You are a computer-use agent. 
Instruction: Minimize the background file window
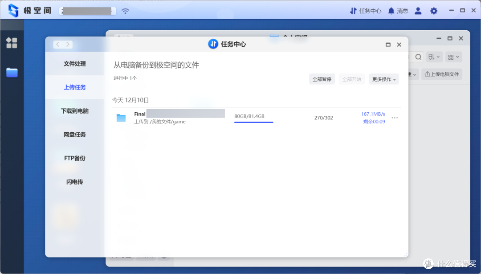pos(439,38)
